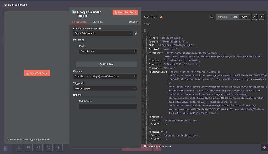
Task: Open the AI assistant sparkle button
Action: click(x=264, y=147)
